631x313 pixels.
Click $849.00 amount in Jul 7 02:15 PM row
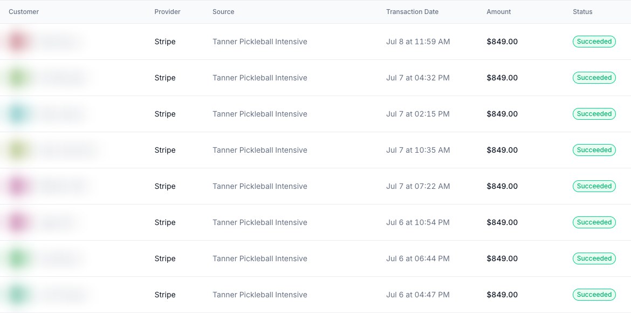pyautogui.click(x=502, y=114)
